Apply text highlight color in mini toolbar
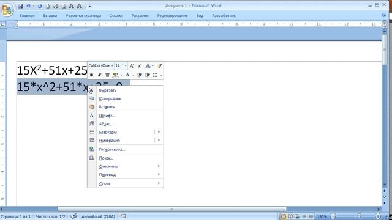 click(115, 75)
